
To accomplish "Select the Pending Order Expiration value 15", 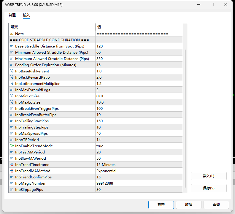I will pyautogui.click(x=139, y=65).
